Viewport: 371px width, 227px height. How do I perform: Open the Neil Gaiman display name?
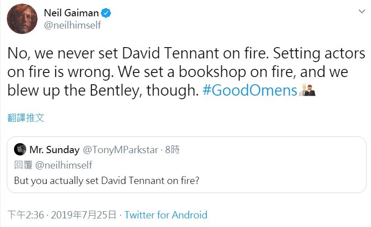[x=71, y=13]
